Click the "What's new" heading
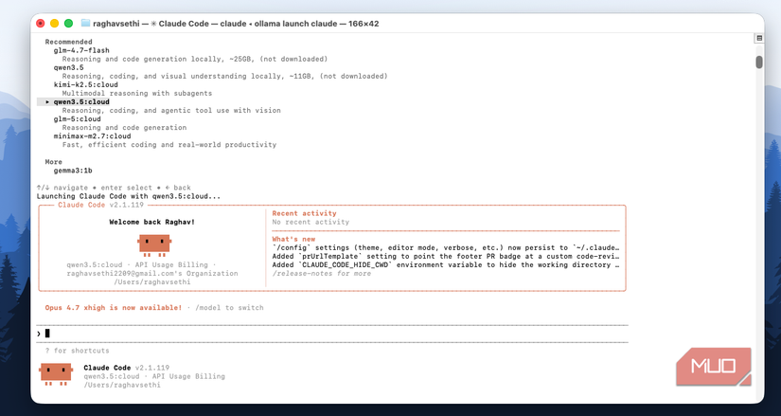 click(293, 240)
